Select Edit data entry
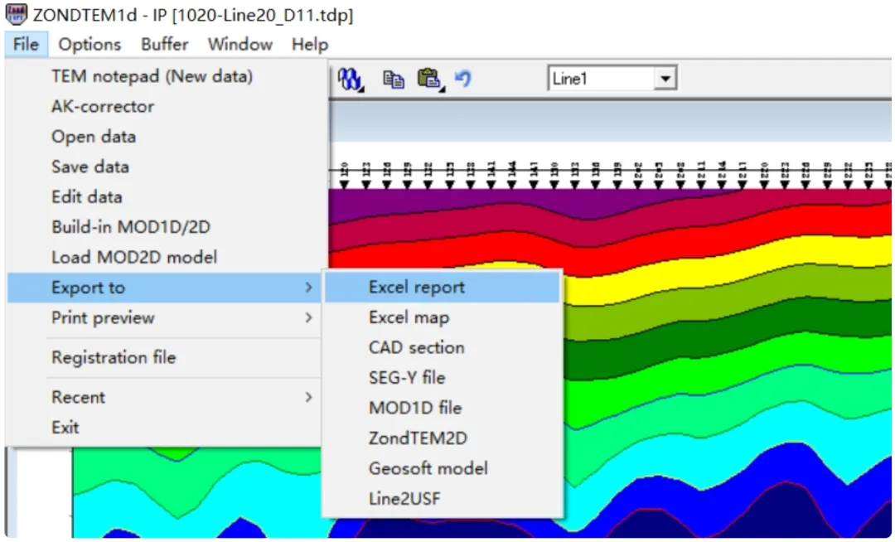 coord(164,197)
